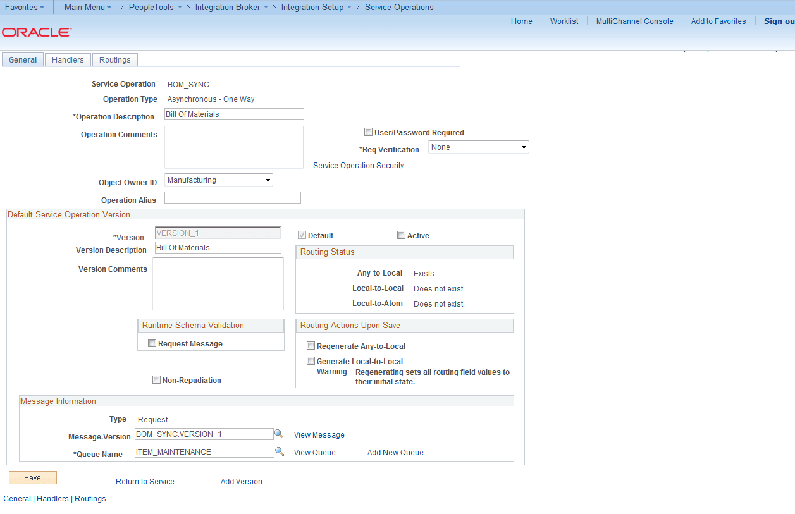Open Service Operation Security link

(358, 165)
